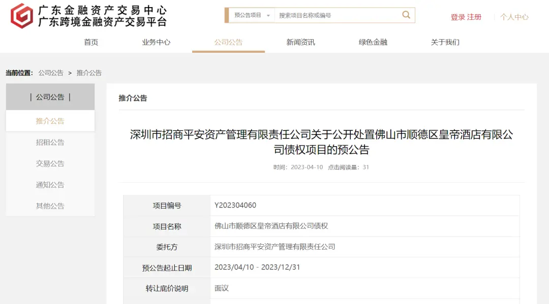The height and width of the screenshot is (304, 549).
Task: Select 通知公告 in the sidebar
Action: [50, 185]
